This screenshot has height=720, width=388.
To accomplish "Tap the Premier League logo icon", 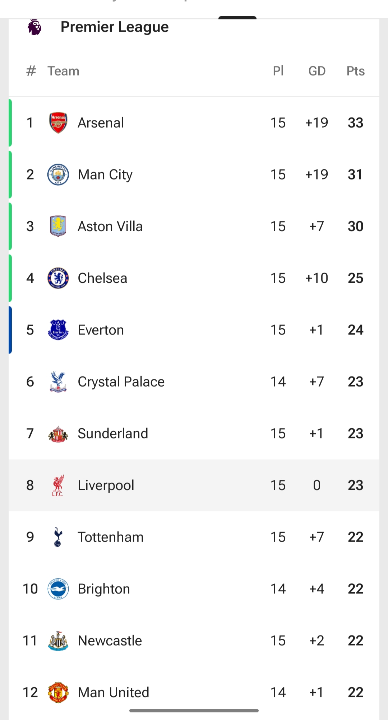I will 34,27.
